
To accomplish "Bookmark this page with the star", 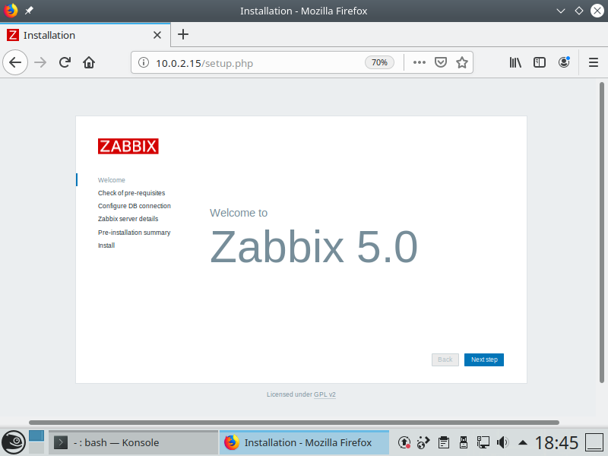I will point(462,62).
